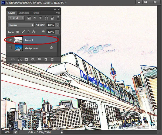Click the Doc: 3.75M/7.50M status text
The height and width of the screenshot is (135, 162).
pyautogui.click(x=40, y=132)
